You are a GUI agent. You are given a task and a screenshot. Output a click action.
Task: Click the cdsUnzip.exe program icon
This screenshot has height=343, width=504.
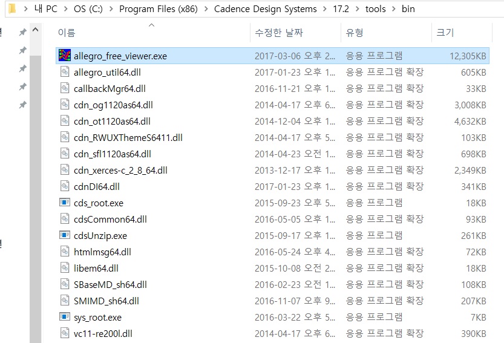[x=65, y=235]
